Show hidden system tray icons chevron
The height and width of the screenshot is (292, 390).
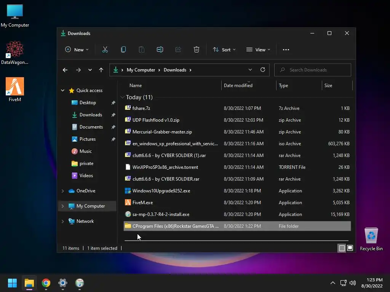(333, 283)
